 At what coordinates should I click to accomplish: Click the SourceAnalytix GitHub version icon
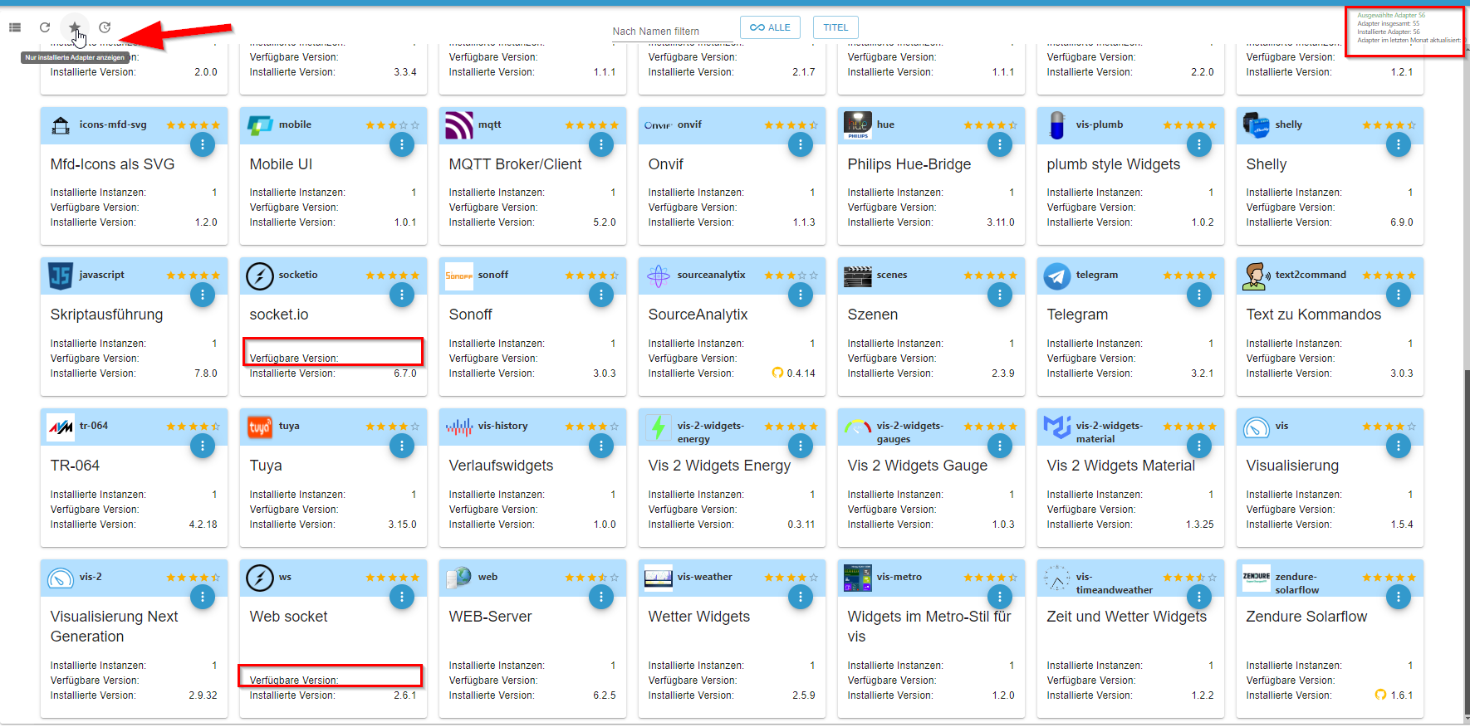[778, 373]
